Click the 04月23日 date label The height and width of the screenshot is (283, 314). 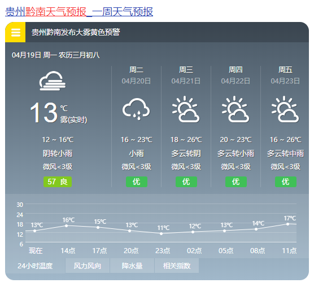[x=285, y=81]
